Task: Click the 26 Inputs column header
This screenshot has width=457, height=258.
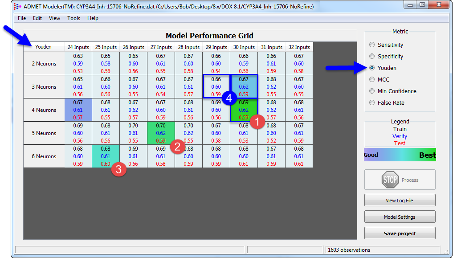Action: 134,47
